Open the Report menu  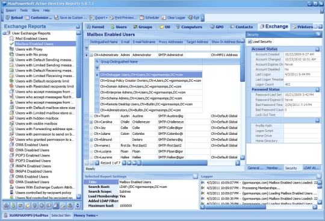click(11, 10)
